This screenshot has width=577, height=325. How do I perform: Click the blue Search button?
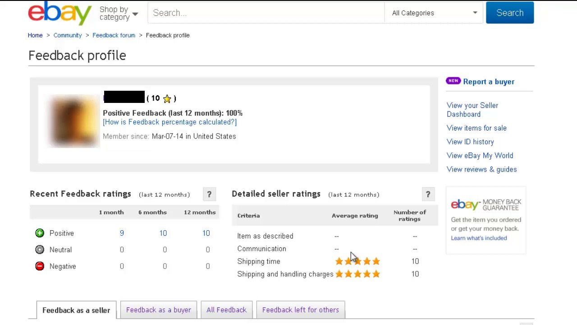[x=510, y=13]
